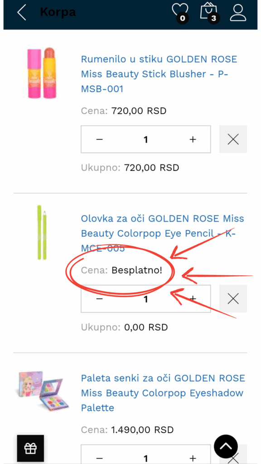Open the user account profile icon
Screen dimensions: 261x464
pyautogui.click(x=238, y=12)
